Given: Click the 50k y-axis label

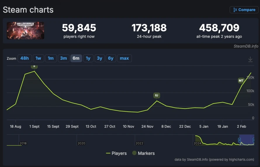Looking at the screenshot, I should 251,105.
